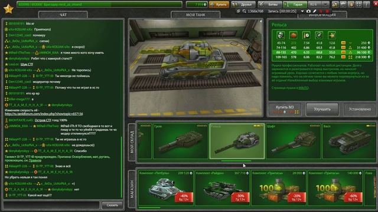378x212 pixels.
Task: Open the 100 Припасы kit for 28 000
Action: (x=278, y=188)
